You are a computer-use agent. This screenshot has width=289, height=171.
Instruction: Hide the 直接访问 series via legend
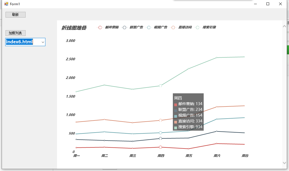[181, 27]
